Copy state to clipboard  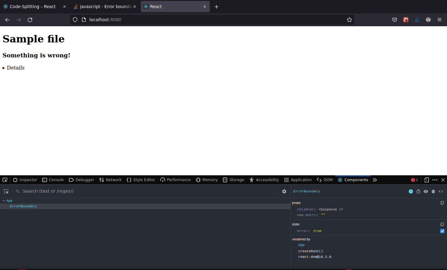pyautogui.click(x=442, y=224)
